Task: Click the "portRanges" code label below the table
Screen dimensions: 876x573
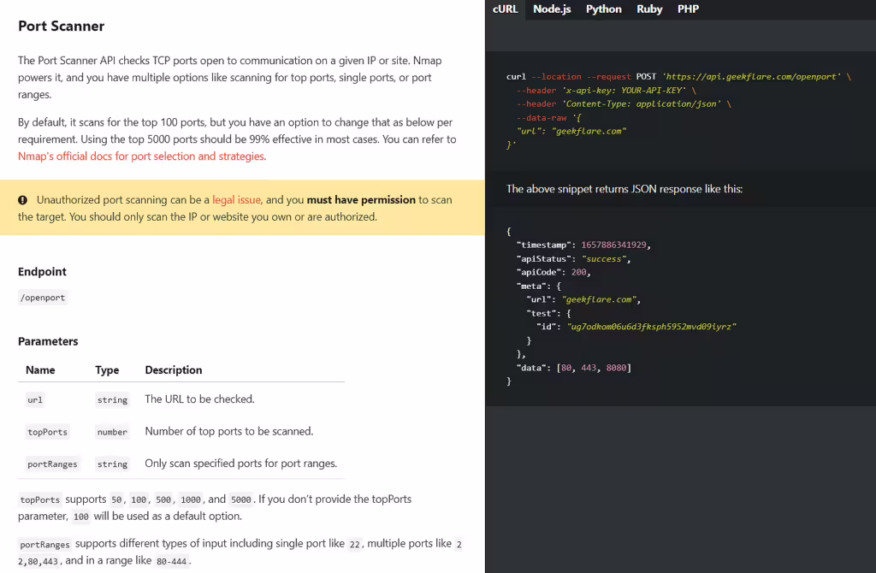Action: tap(44, 545)
